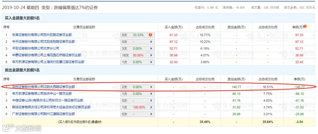318x134 pixels.
Task: Click 成交金额 852.76万元 value
Action: point(307,8)
